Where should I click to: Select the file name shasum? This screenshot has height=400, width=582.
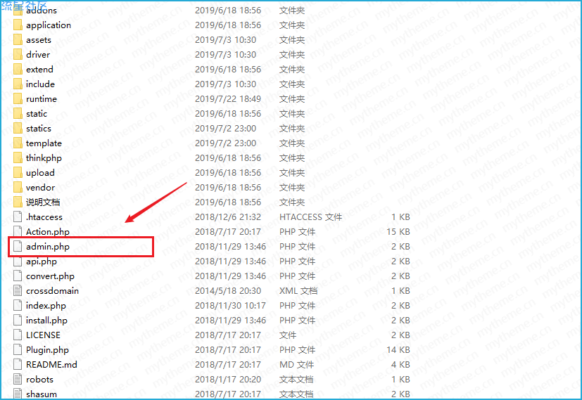(x=42, y=394)
